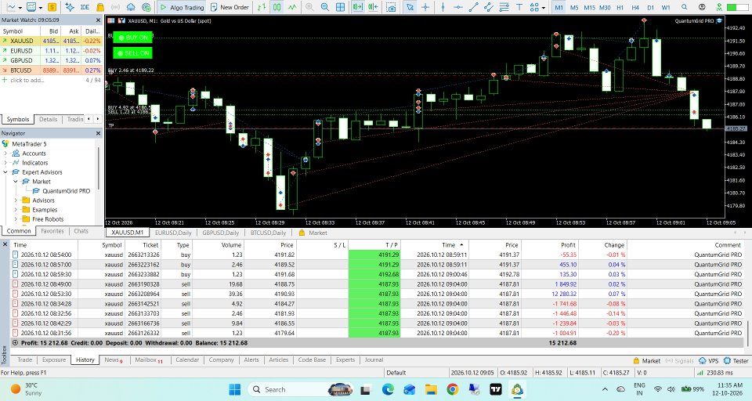Open the Signals radio-wave toolbar icon
Viewport: 752px width, 401px height.
116,7
